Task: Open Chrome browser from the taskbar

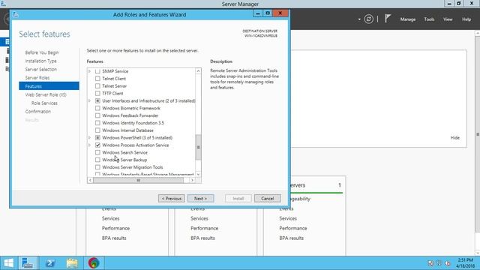Action: click(94, 263)
